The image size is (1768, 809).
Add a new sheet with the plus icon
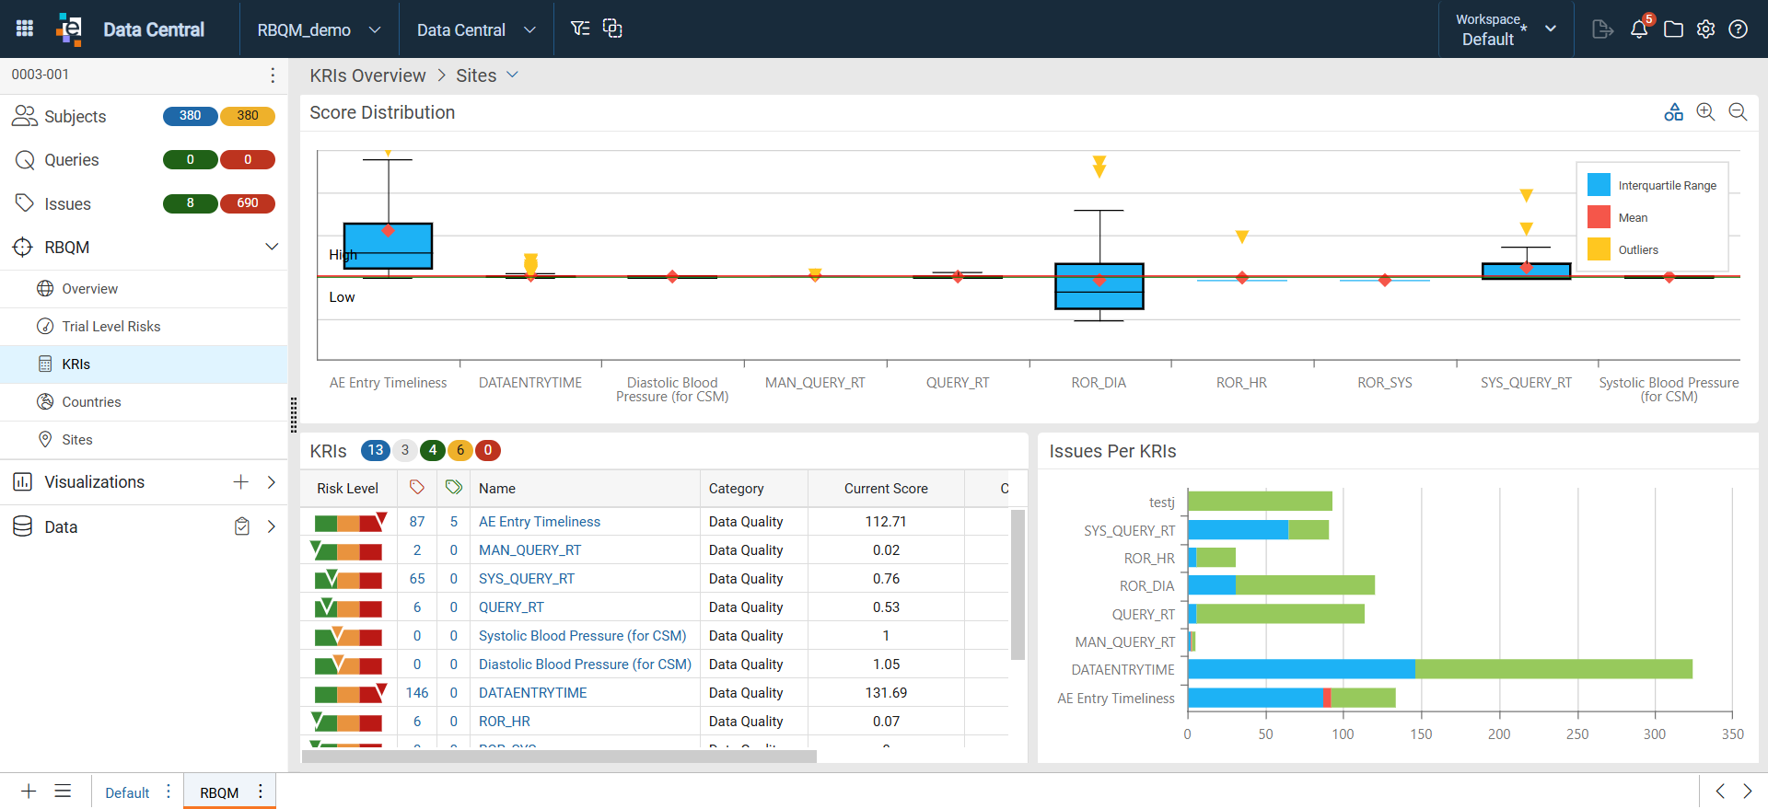tap(29, 791)
